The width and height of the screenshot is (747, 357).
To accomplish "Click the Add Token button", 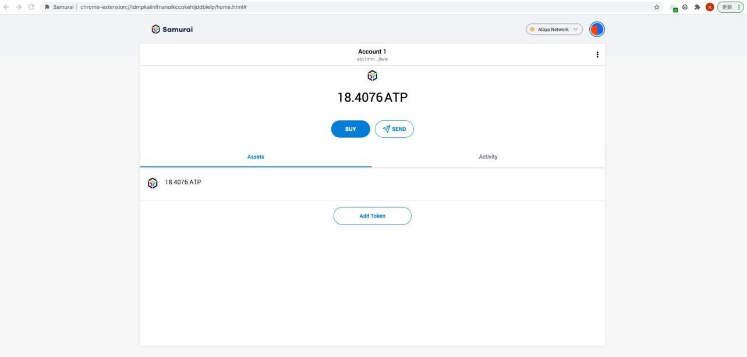I will [x=372, y=216].
